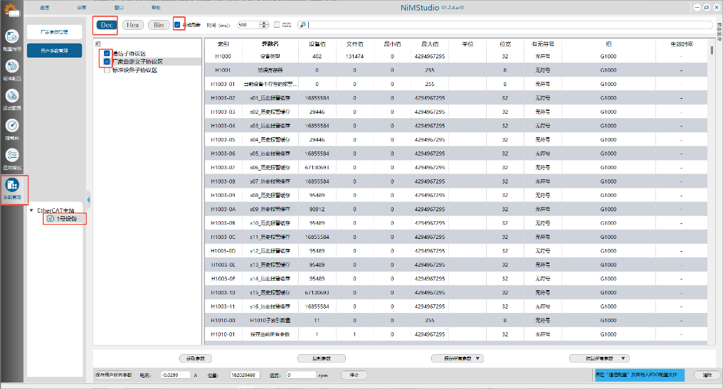The image size is (723, 389).
Task: Click the 最大值 column header
Action: (430, 44)
